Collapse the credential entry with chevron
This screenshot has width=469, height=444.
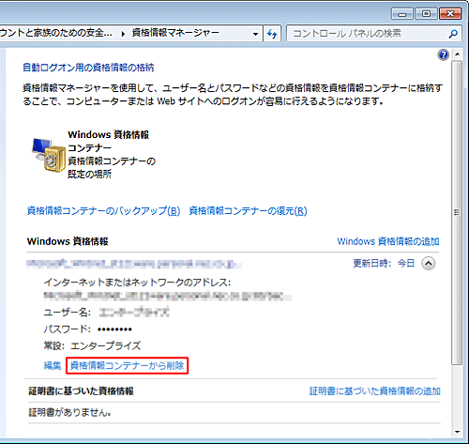click(429, 264)
